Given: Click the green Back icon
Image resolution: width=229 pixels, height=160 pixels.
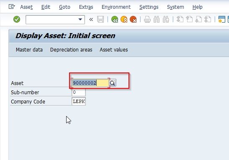Looking at the screenshot, I should click(x=115, y=19).
